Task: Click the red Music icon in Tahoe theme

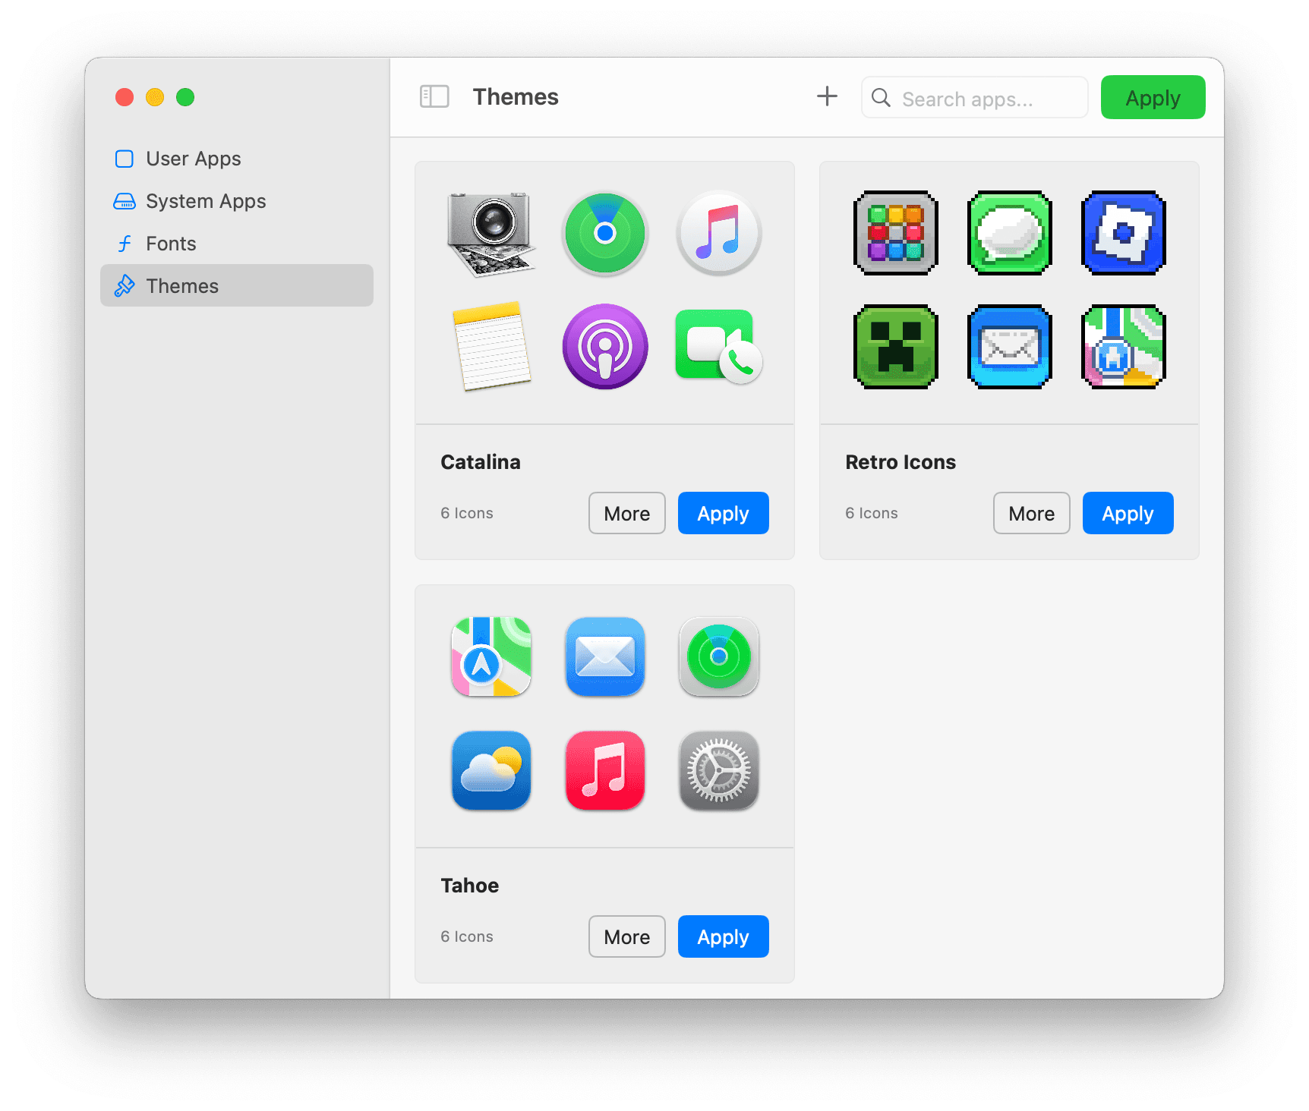Action: (605, 770)
